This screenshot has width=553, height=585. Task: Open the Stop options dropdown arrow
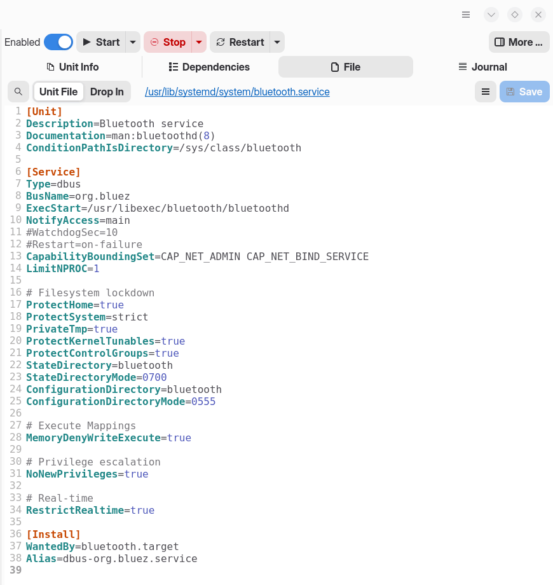(199, 42)
